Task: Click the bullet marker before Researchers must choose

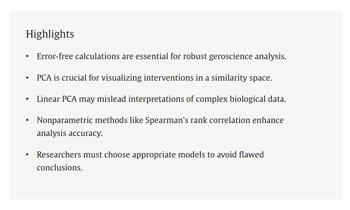Action: pos(27,155)
